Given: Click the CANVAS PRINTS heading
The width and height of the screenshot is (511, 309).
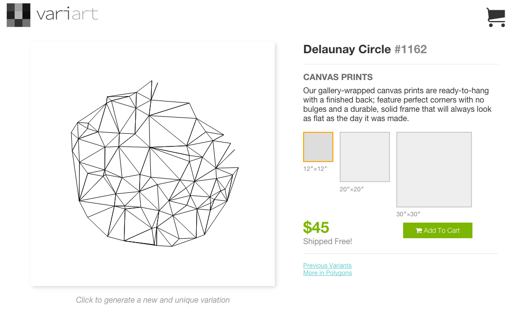Looking at the screenshot, I should pos(338,77).
